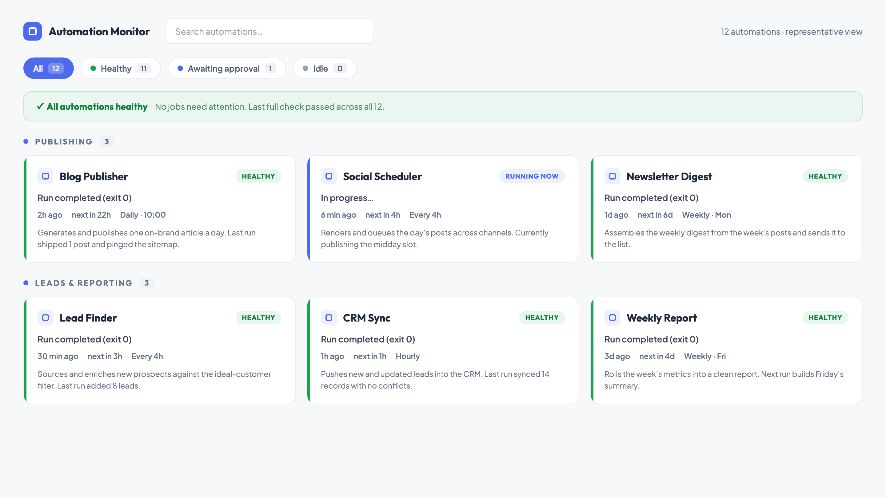This screenshot has height=498, width=886.
Task: Open the Newsletter Digest title
Action: point(669,176)
